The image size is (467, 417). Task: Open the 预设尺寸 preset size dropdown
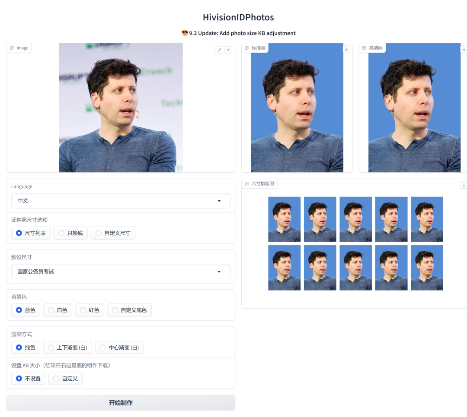pyautogui.click(x=121, y=272)
